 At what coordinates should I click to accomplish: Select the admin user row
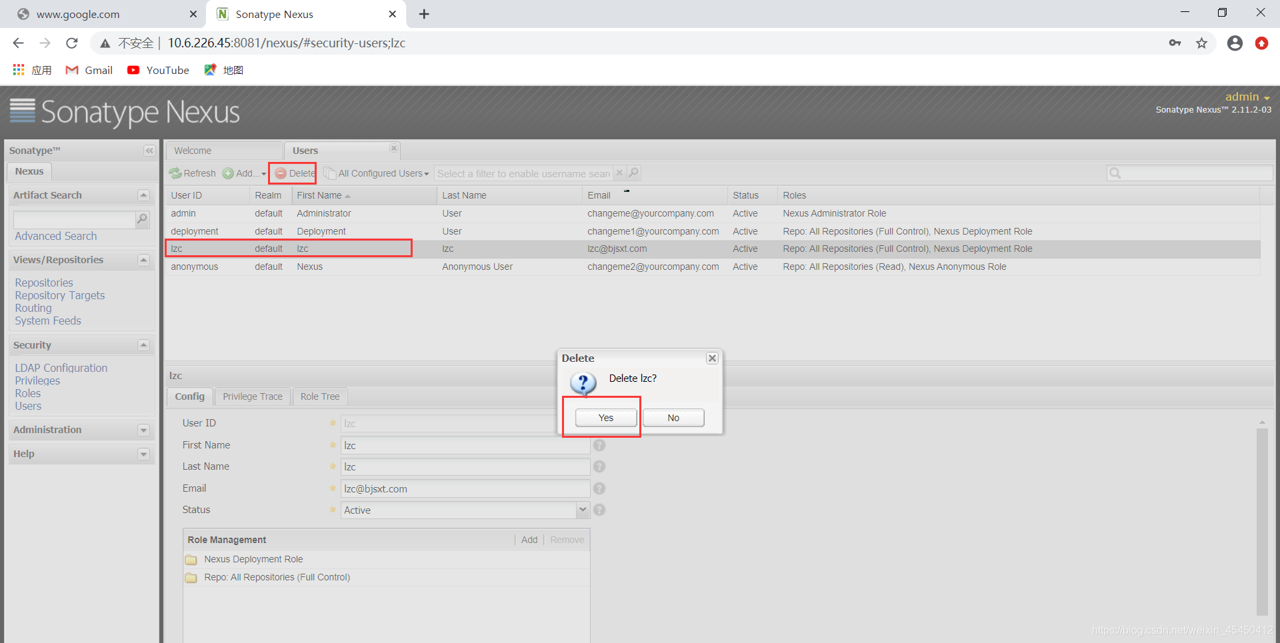click(x=713, y=213)
